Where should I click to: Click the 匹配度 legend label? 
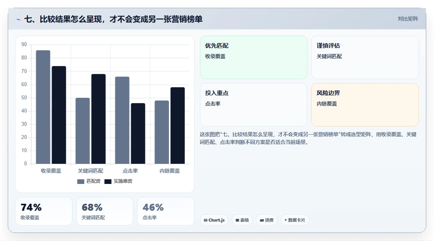tap(93, 181)
